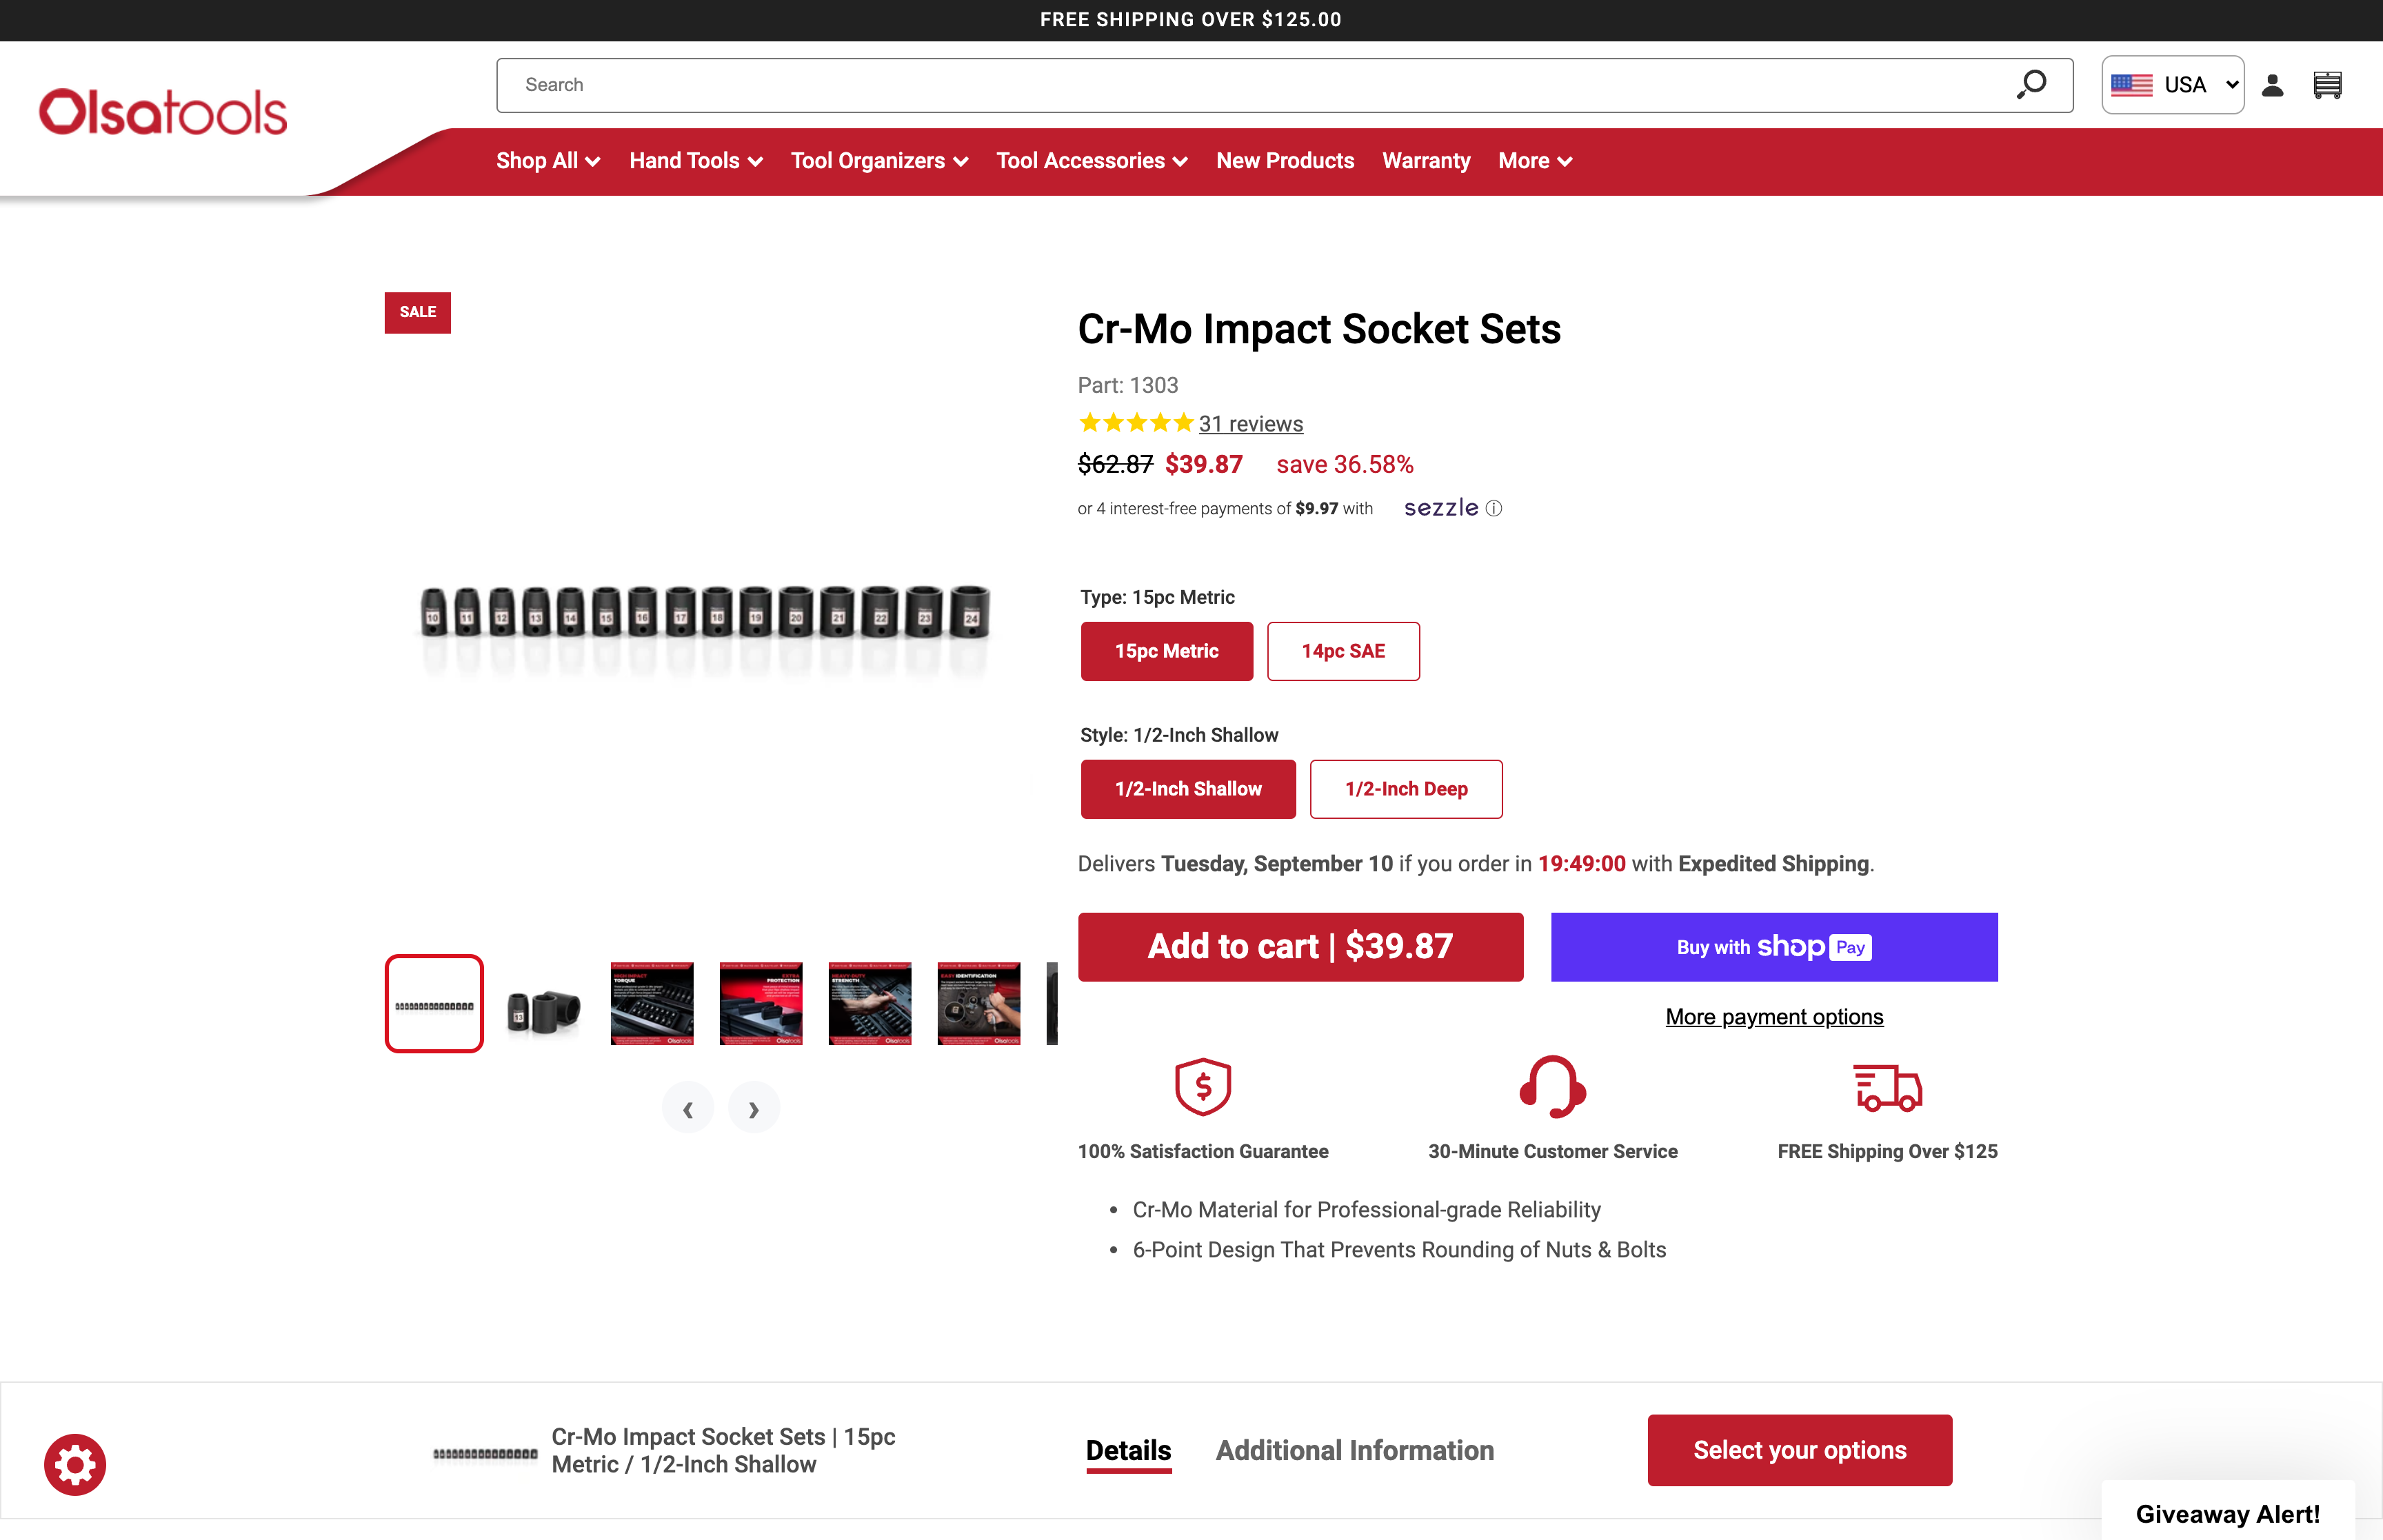The height and width of the screenshot is (1540, 2383).
Task: Click the Sezzle info icon
Action: pyautogui.click(x=1494, y=508)
